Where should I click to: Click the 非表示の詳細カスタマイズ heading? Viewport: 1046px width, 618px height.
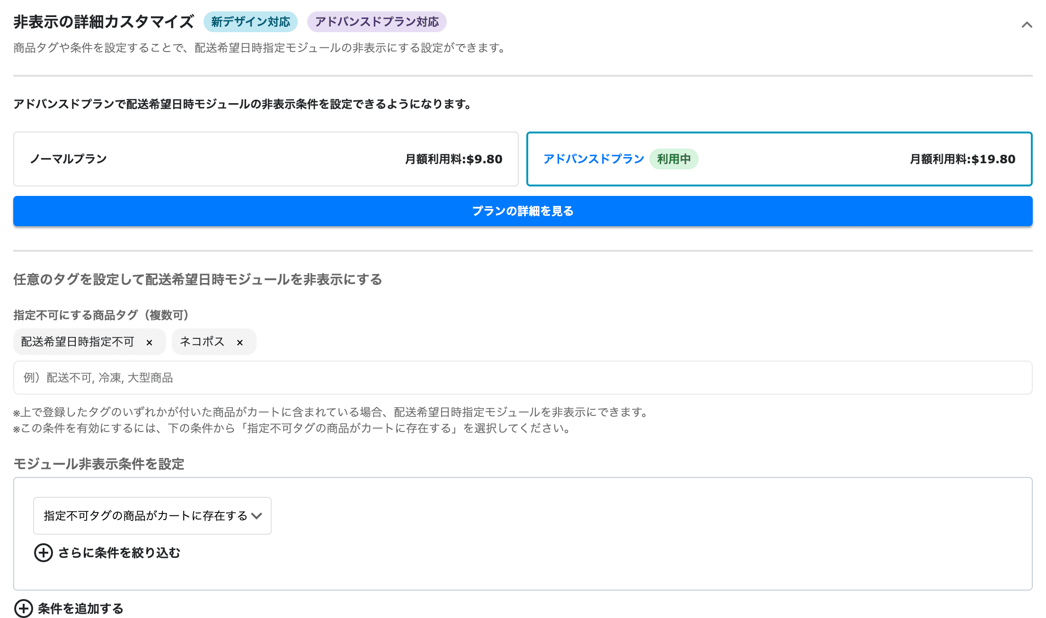(x=103, y=20)
